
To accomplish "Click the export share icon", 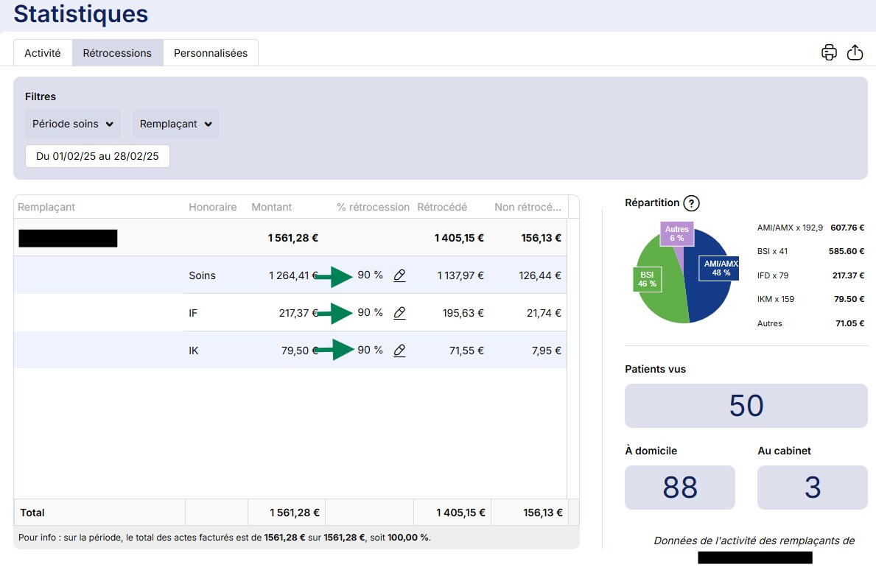I will click(855, 52).
